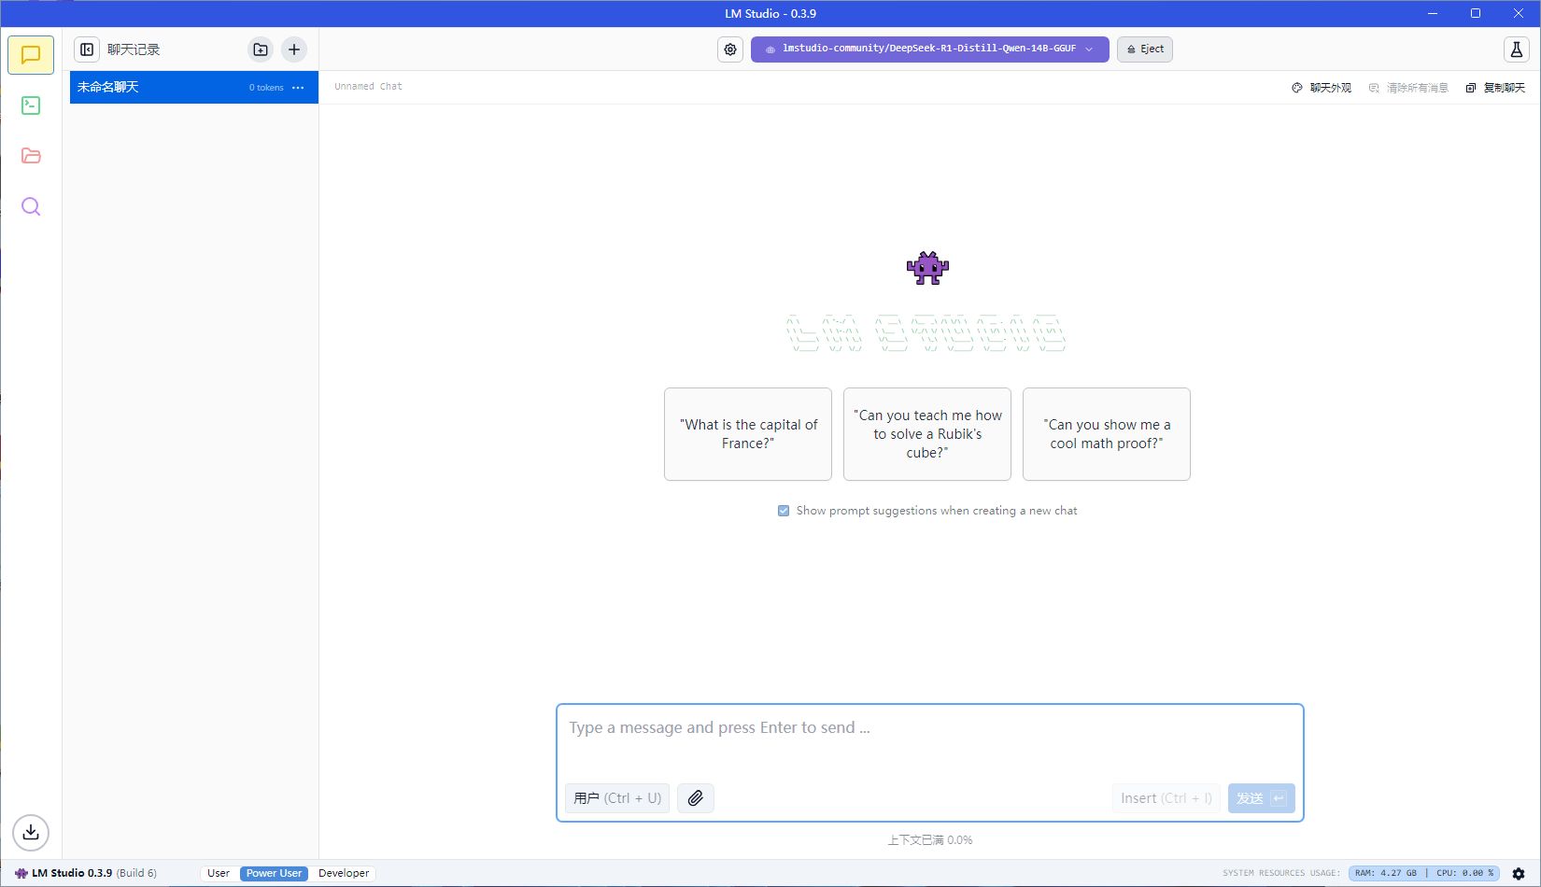Start a new chat with plus icon

tap(294, 49)
